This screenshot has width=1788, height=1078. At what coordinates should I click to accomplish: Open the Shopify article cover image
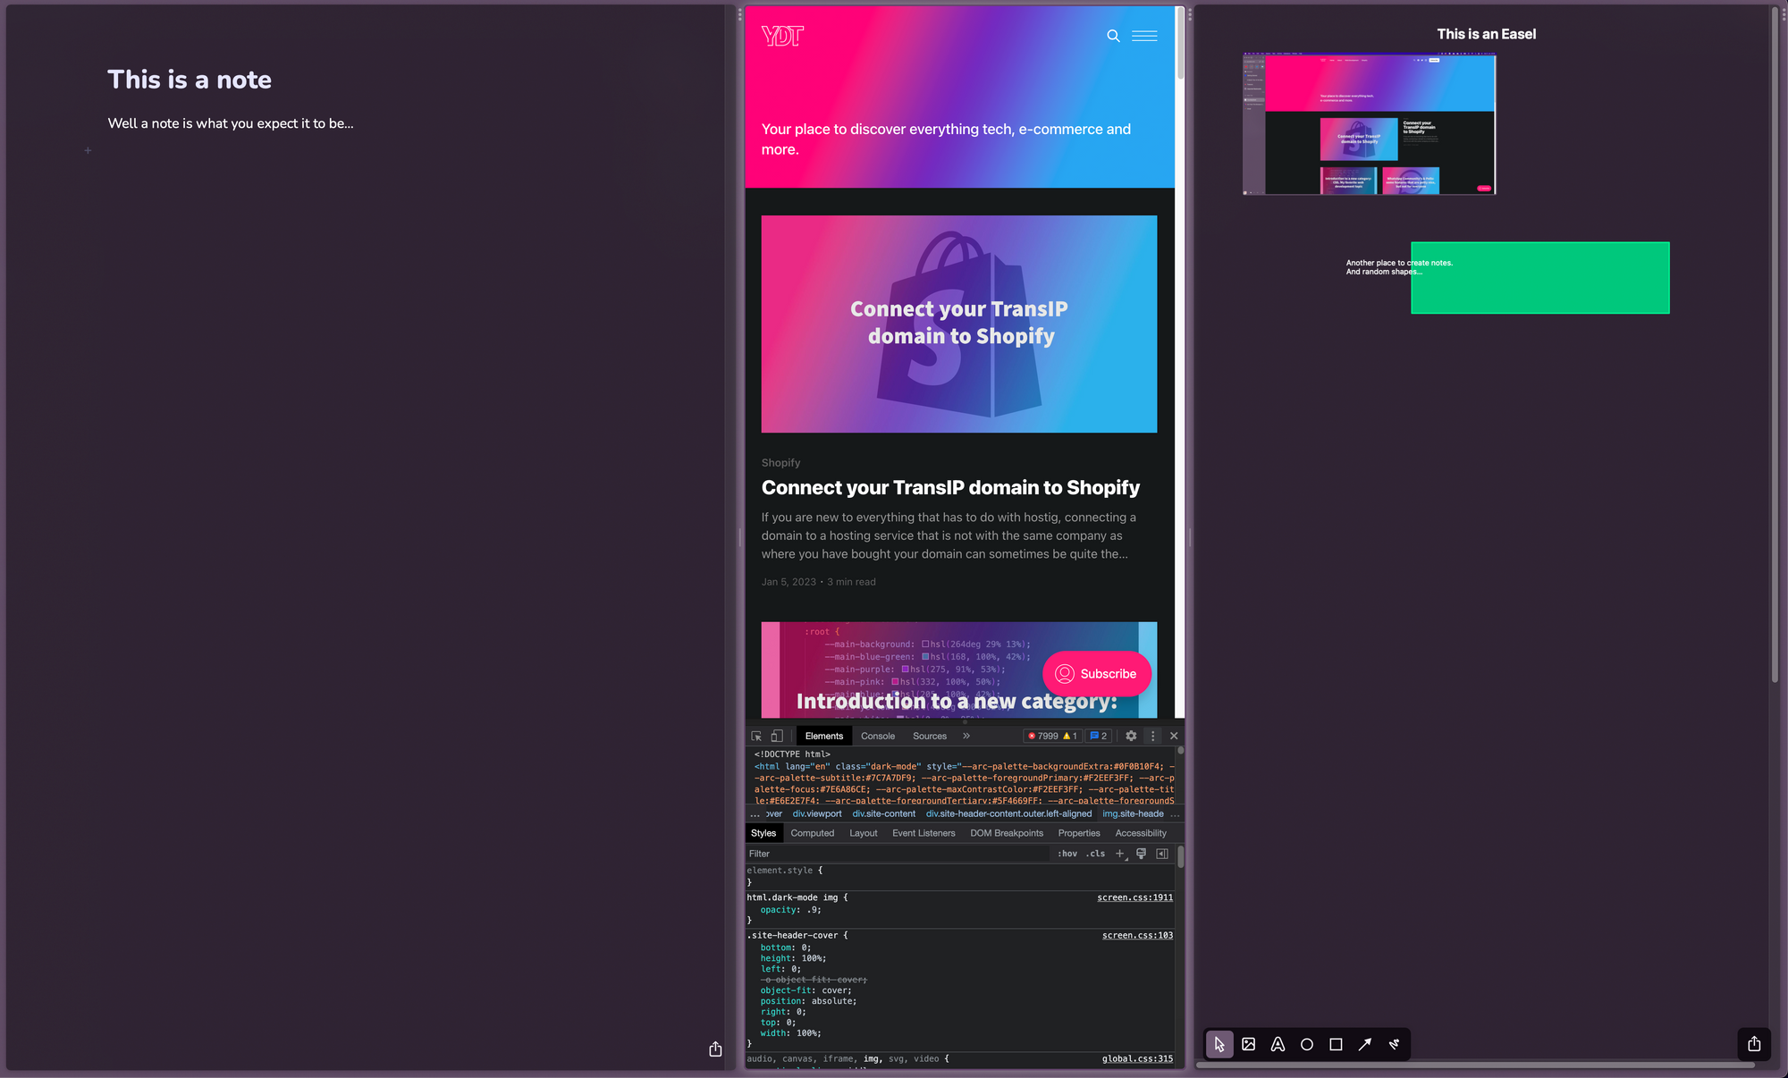click(x=959, y=324)
